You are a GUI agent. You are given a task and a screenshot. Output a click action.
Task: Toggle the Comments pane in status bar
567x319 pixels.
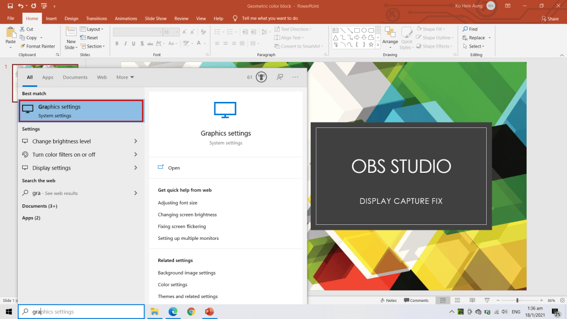pyautogui.click(x=416, y=300)
